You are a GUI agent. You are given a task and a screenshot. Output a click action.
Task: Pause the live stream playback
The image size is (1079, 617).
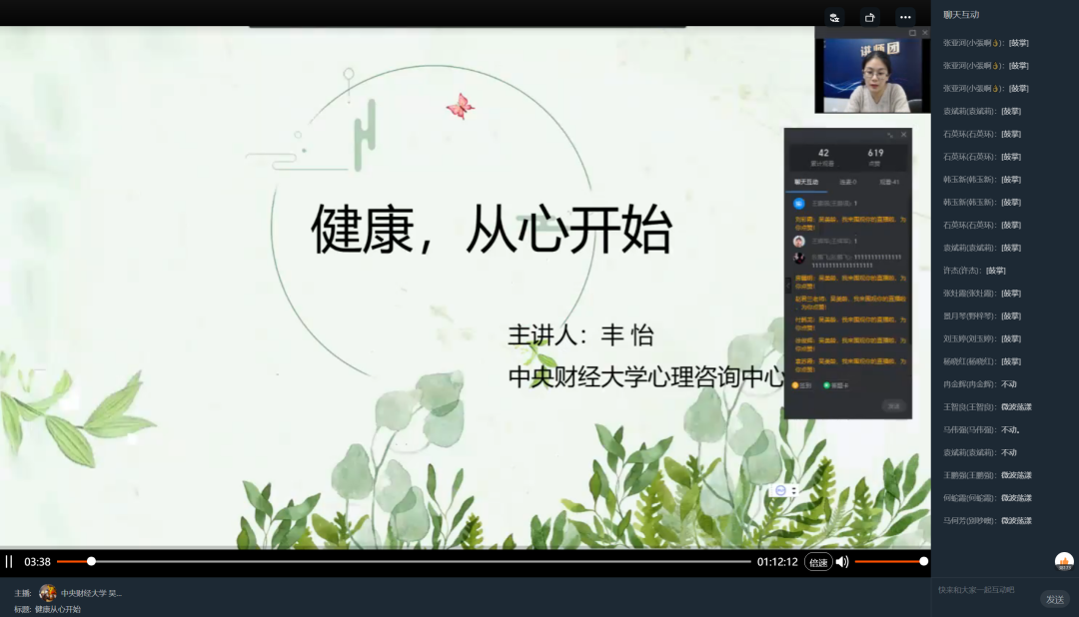click(x=9, y=562)
